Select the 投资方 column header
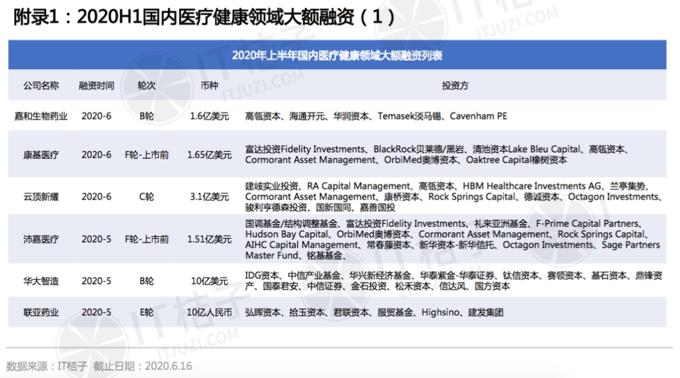 click(455, 86)
